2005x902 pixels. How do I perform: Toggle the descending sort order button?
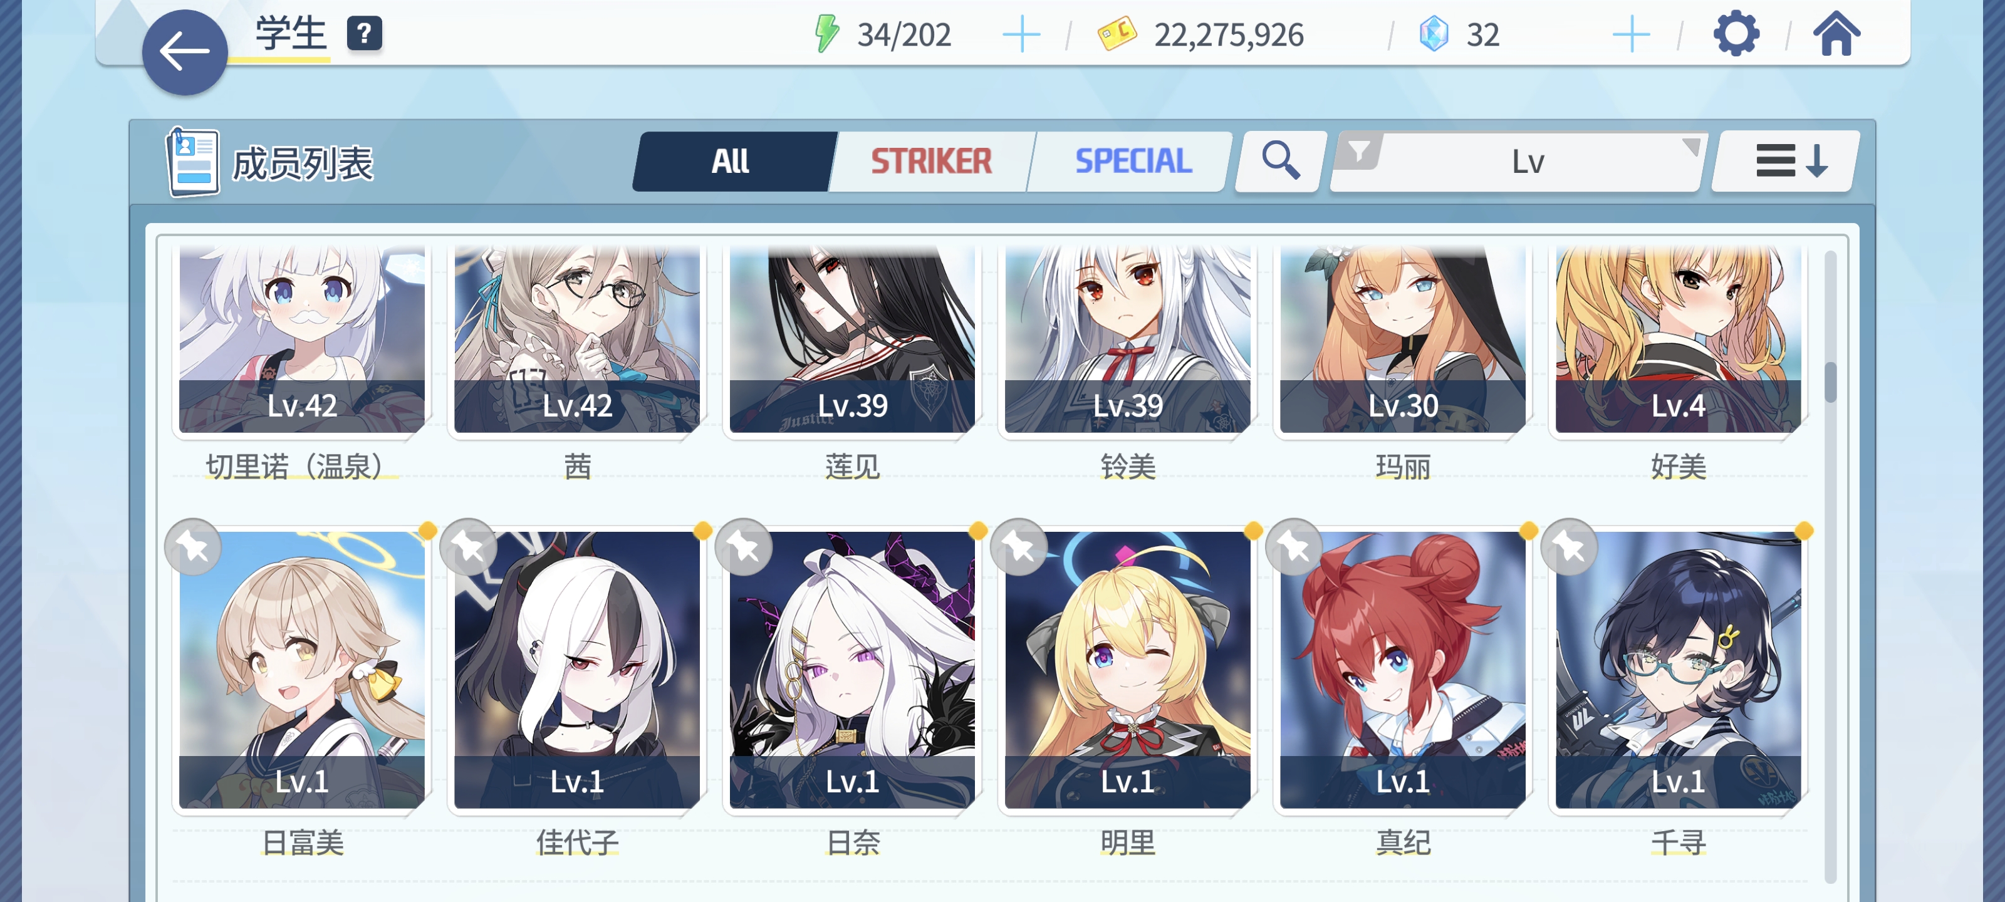(1787, 161)
